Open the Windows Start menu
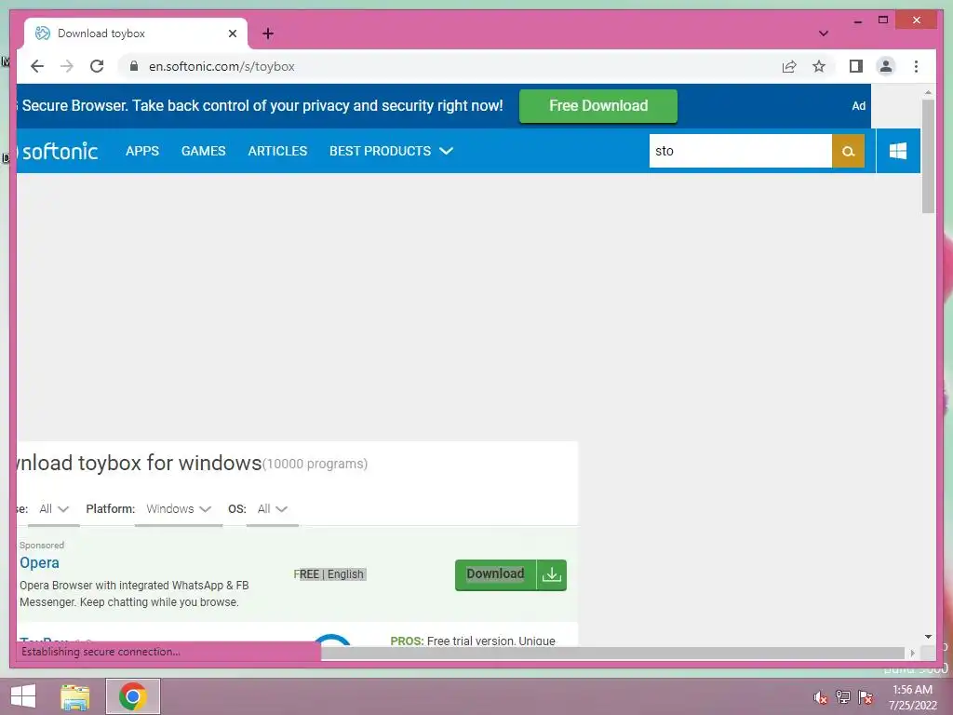953x715 pixels. [x=23, y=696]
